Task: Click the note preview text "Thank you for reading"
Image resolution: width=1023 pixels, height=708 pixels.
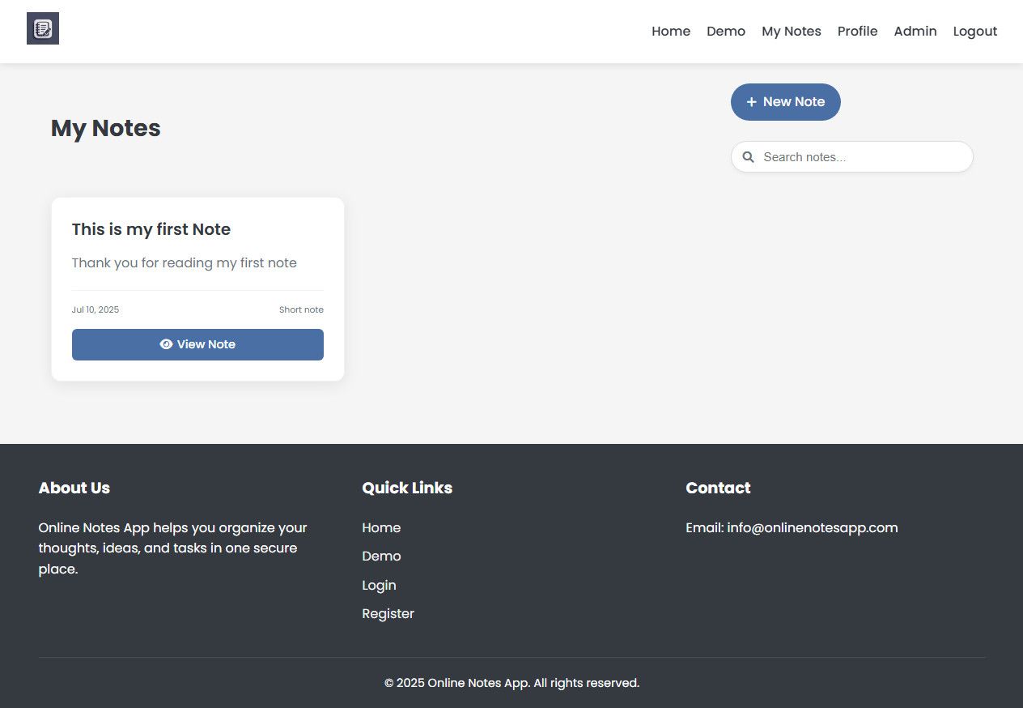Action: point(184,262)
